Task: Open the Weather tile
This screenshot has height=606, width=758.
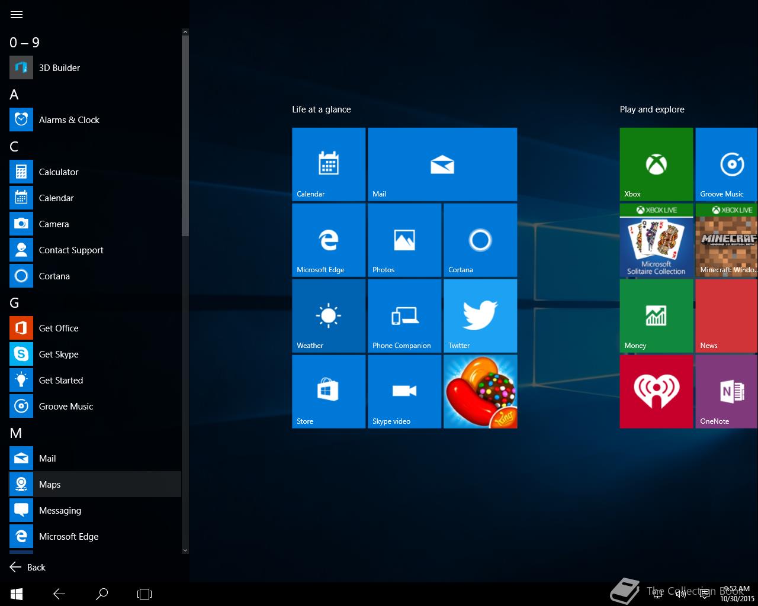Action: click(x=329, y=316)
